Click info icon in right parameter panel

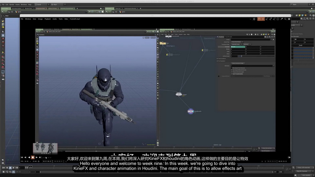click(310, 19)
